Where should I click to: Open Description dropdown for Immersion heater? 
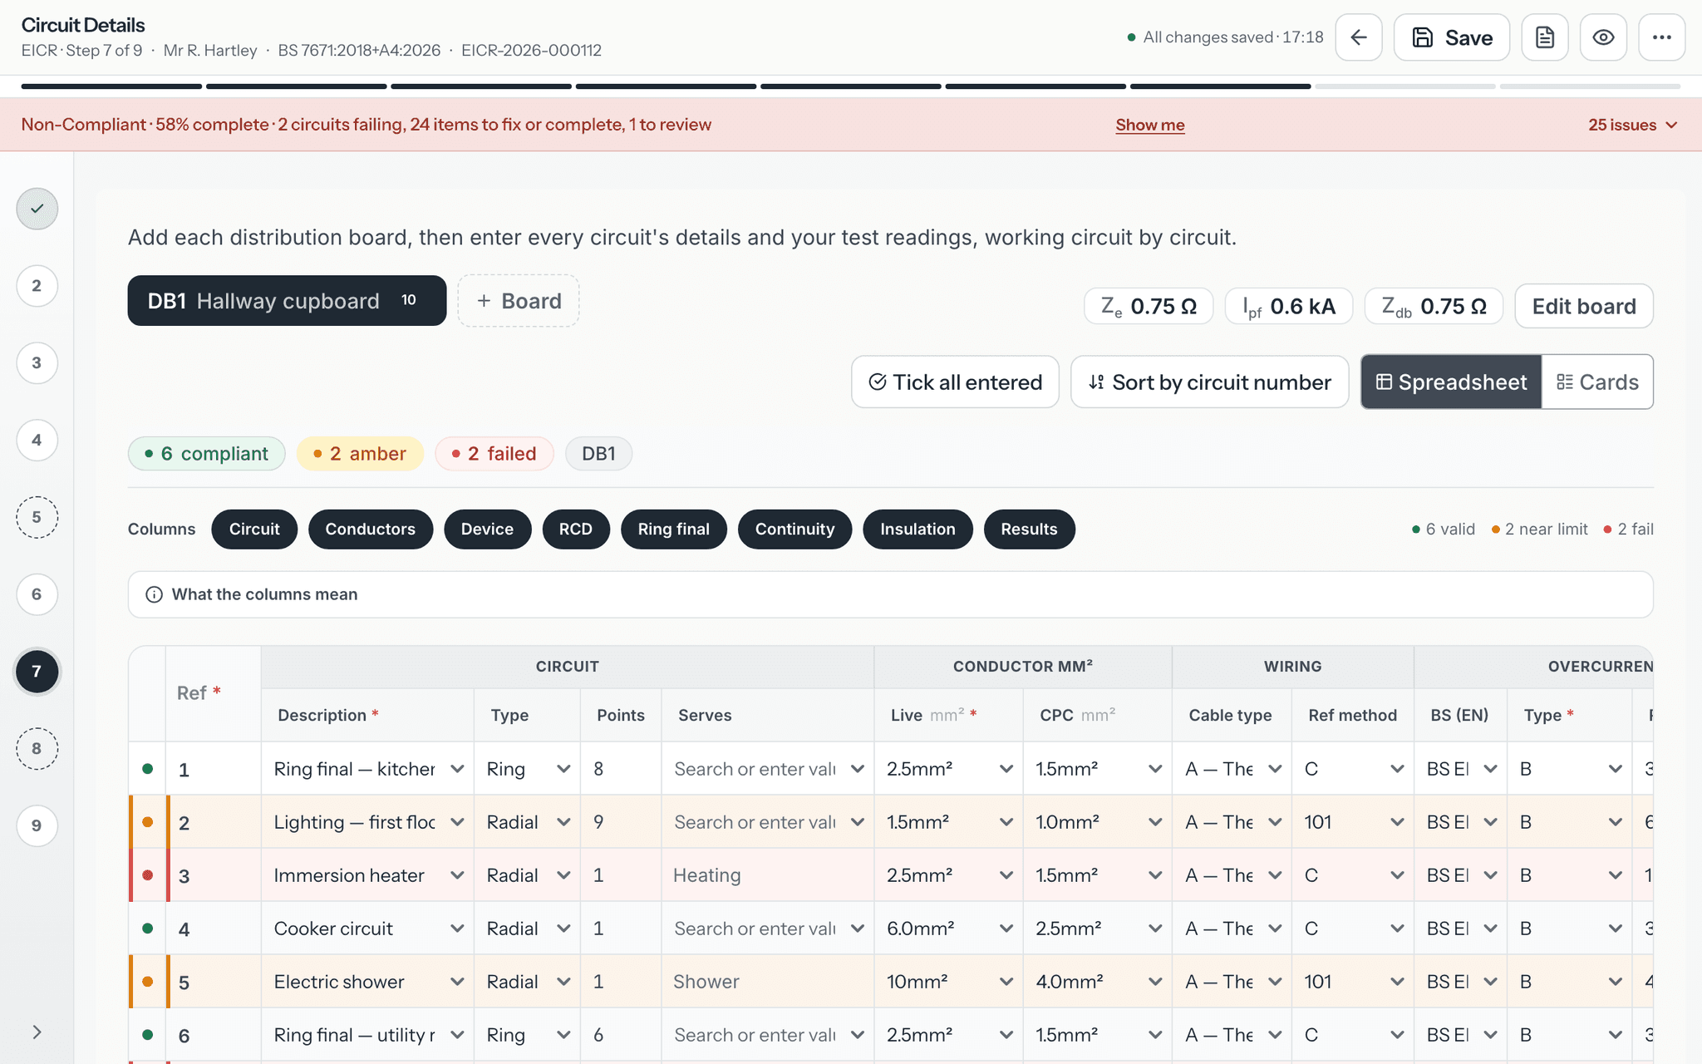click(x=367, y=875)
